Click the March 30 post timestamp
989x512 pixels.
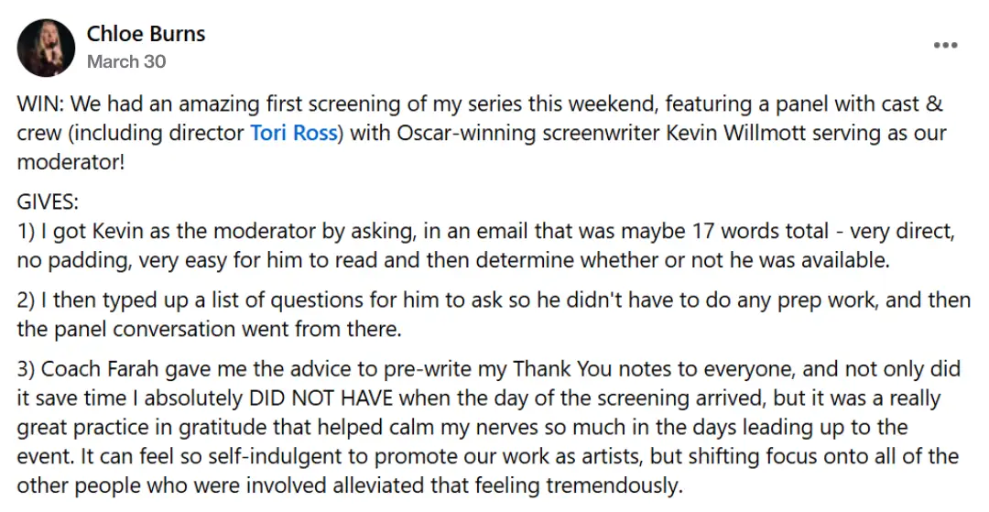pos(126,61)
